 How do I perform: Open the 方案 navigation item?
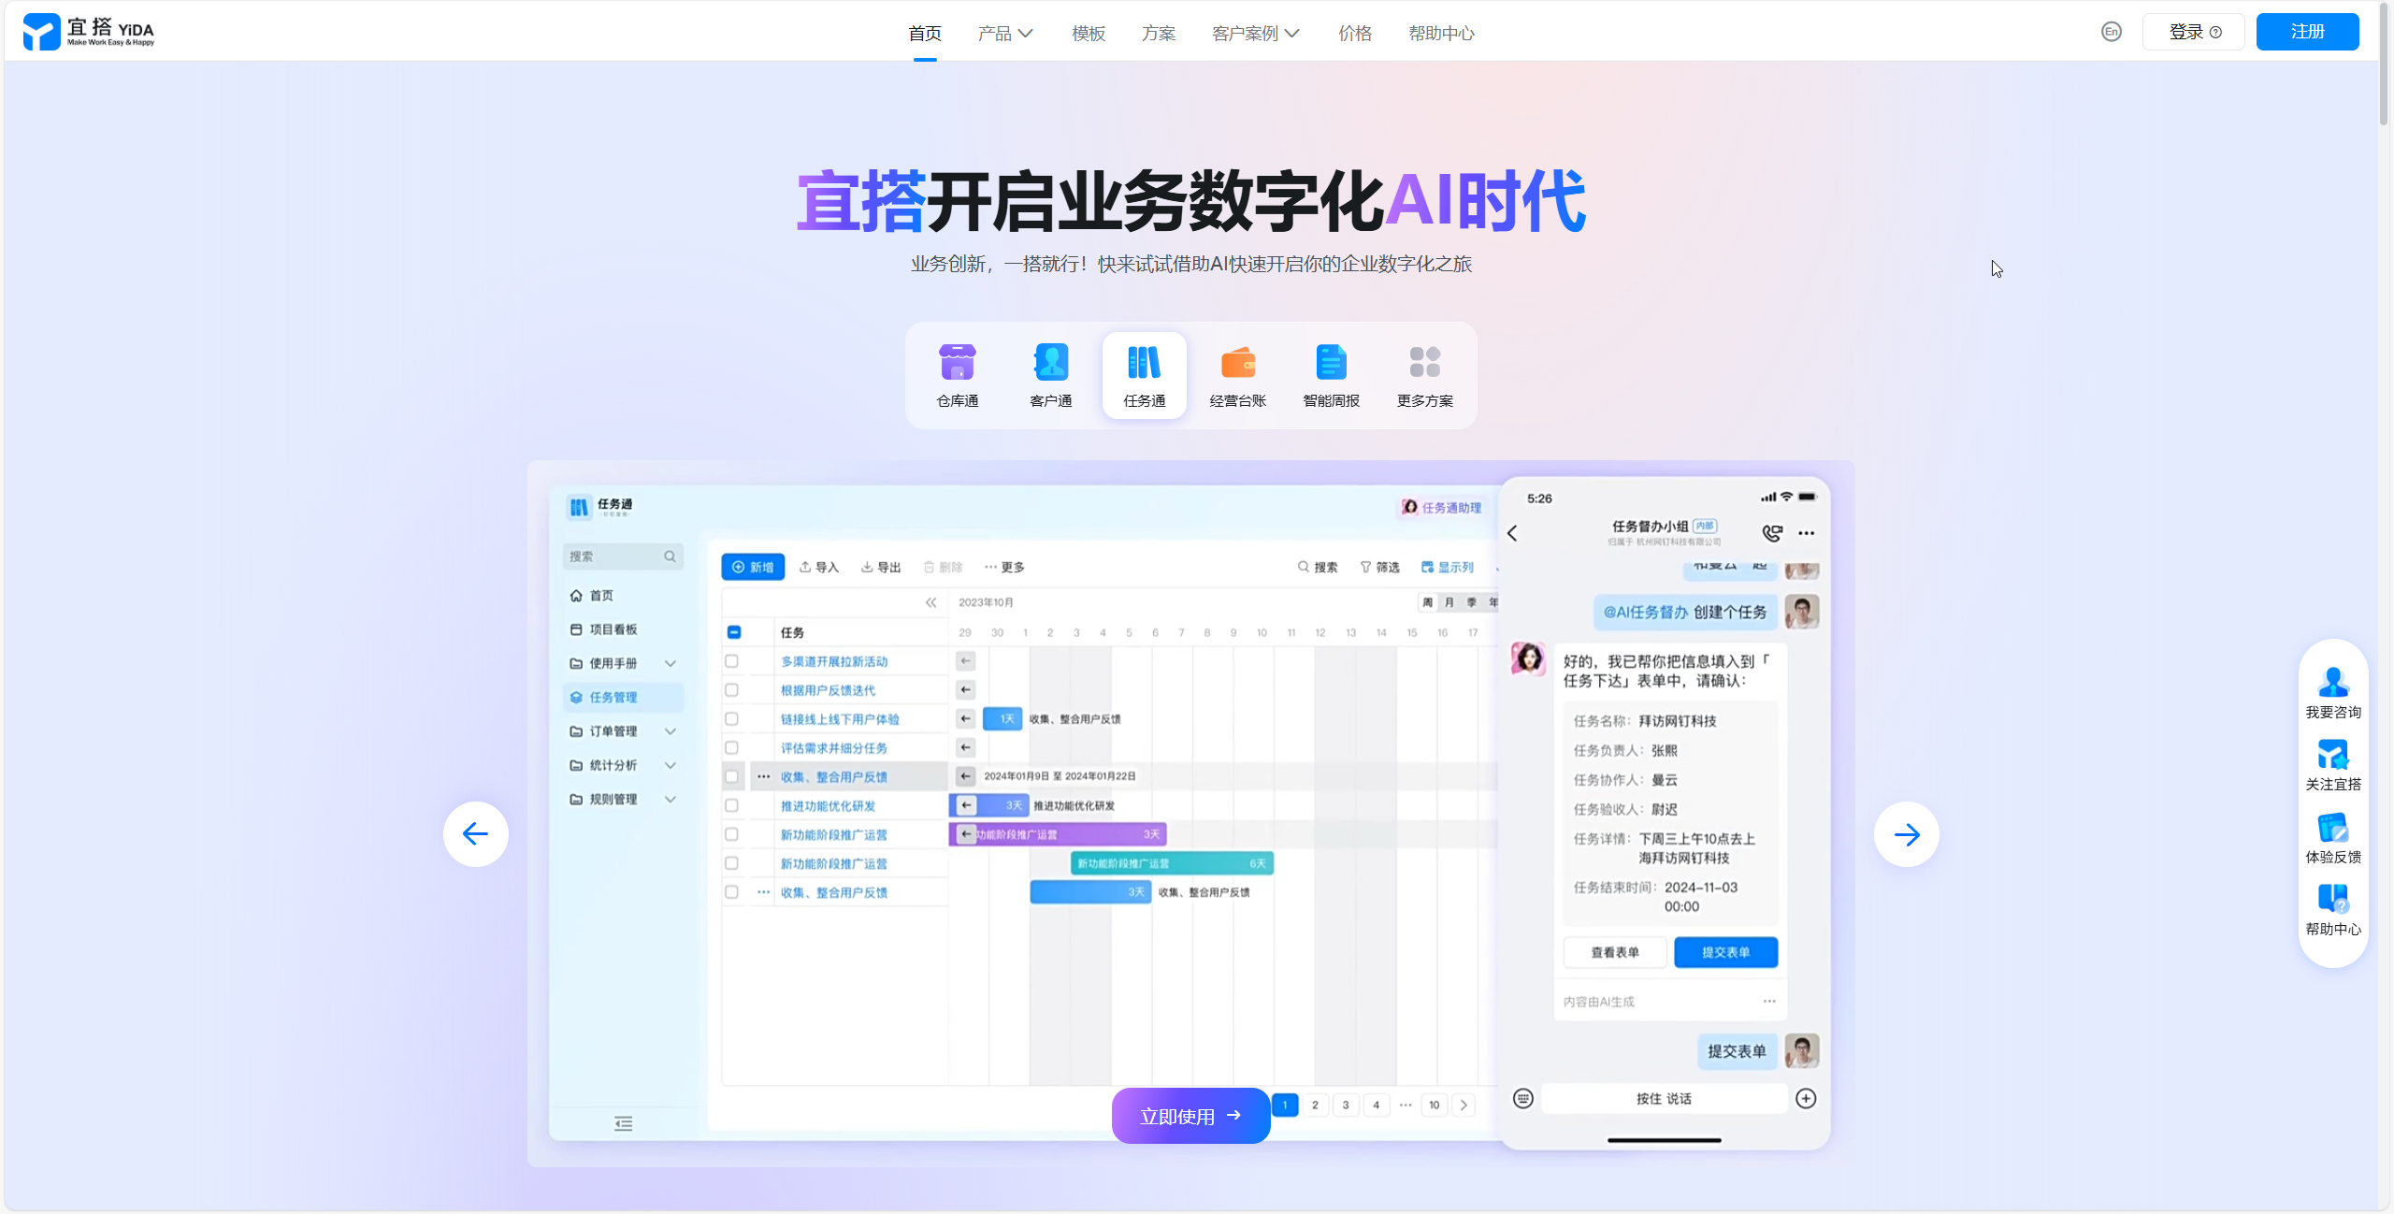(x=1159, y=33)
